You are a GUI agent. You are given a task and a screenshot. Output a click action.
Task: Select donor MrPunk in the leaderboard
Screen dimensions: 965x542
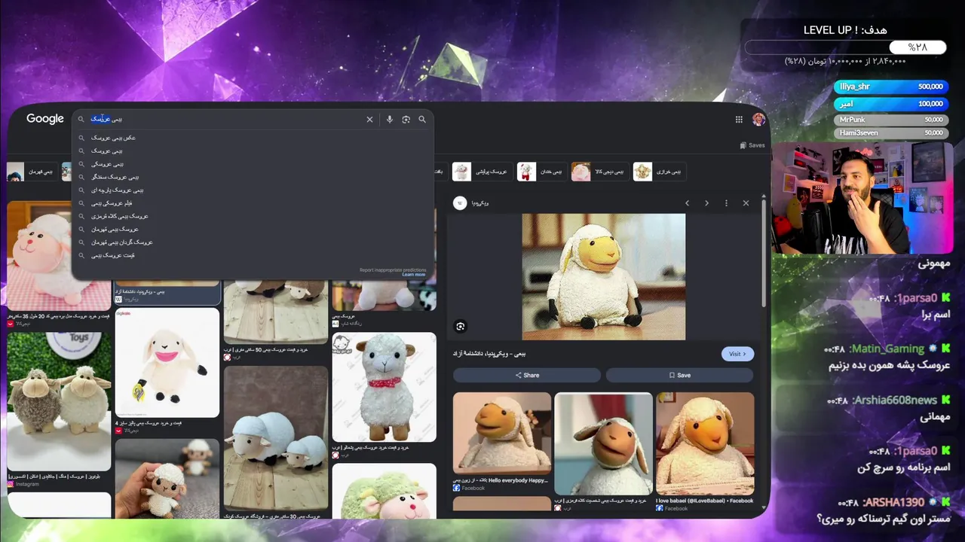coord(890,119)
